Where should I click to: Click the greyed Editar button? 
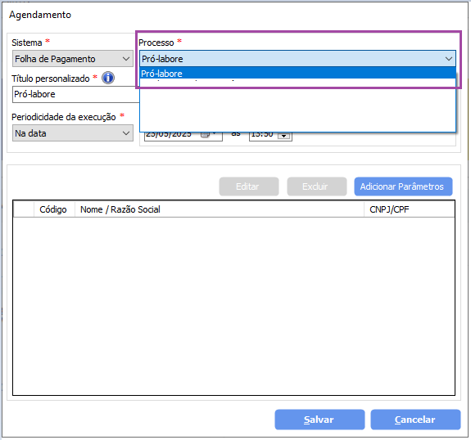pyautogui.click(x=249, y=186)
